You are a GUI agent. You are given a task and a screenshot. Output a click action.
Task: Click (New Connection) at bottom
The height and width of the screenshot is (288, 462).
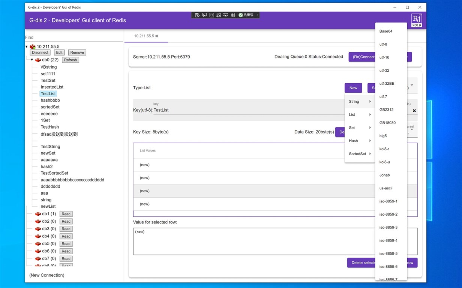click(x=47, y=275)
